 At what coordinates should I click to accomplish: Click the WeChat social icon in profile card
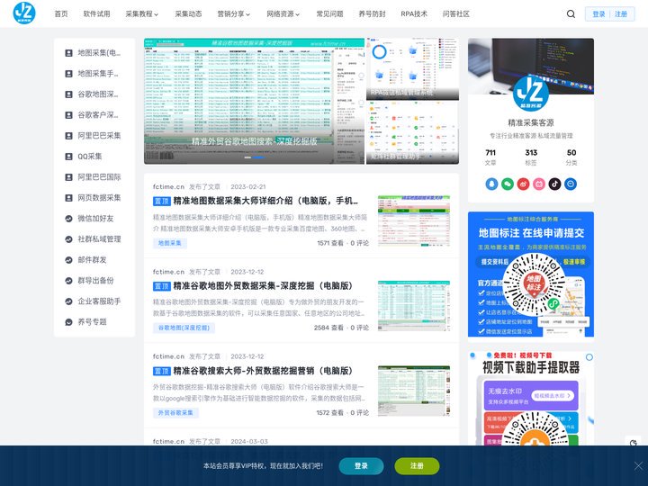508,184
